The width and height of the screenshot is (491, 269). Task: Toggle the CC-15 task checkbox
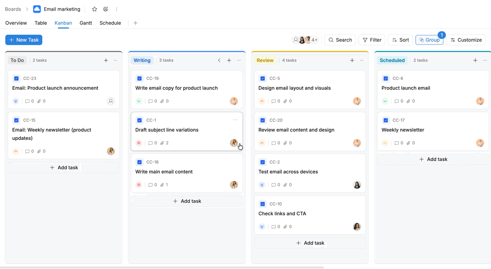16,120
